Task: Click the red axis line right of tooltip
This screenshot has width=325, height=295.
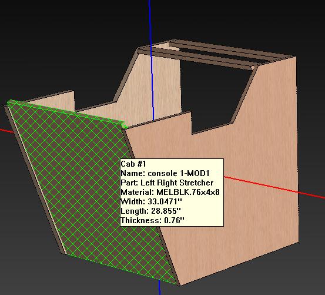Action: coord(274,187)
